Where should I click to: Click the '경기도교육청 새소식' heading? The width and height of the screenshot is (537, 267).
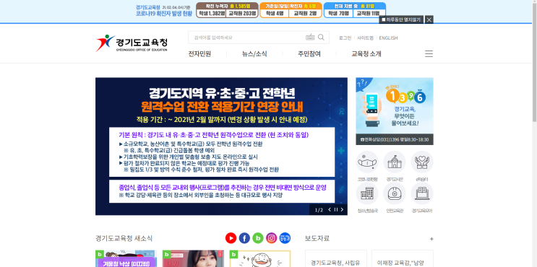coord(124,238)
